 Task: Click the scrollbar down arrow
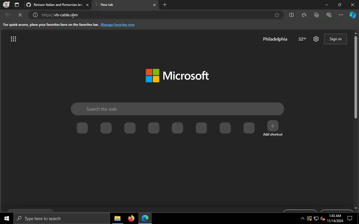(356, 208)
